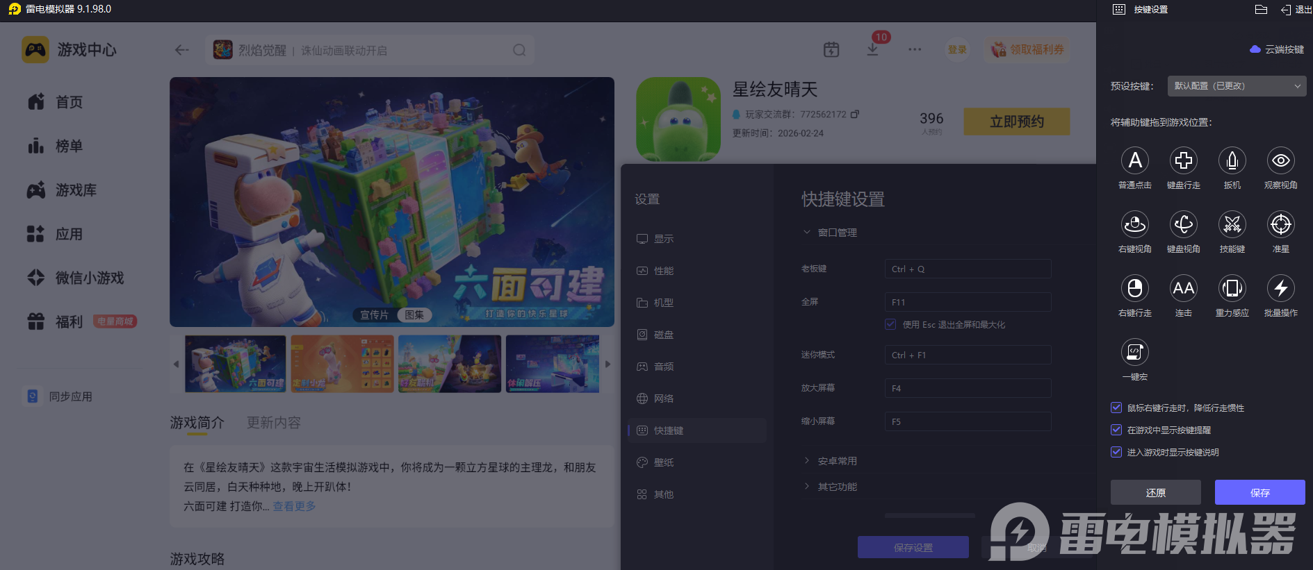This screenshot has width=1313, height=570.
Task: Open 应用 in the sidebar
Action: click(56, 234)
